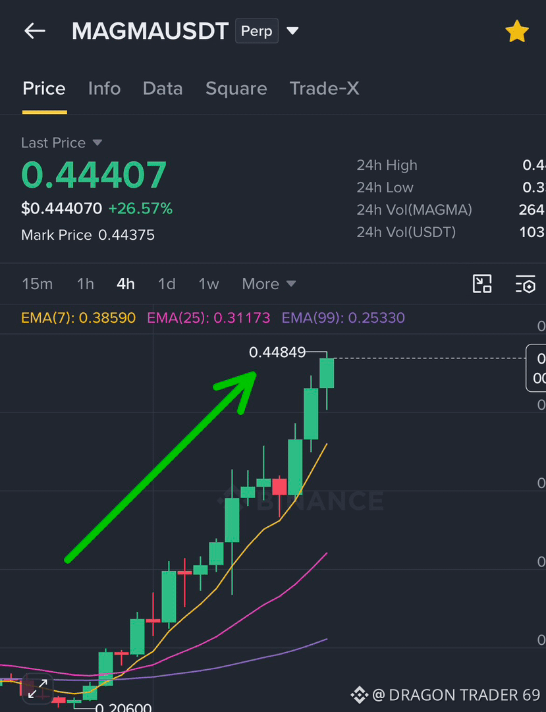Image resolution: width=546 pixels, height=712 pixels.
Task: Click the 24h Vol(MAGMA) label
Action: click(414, 210)
